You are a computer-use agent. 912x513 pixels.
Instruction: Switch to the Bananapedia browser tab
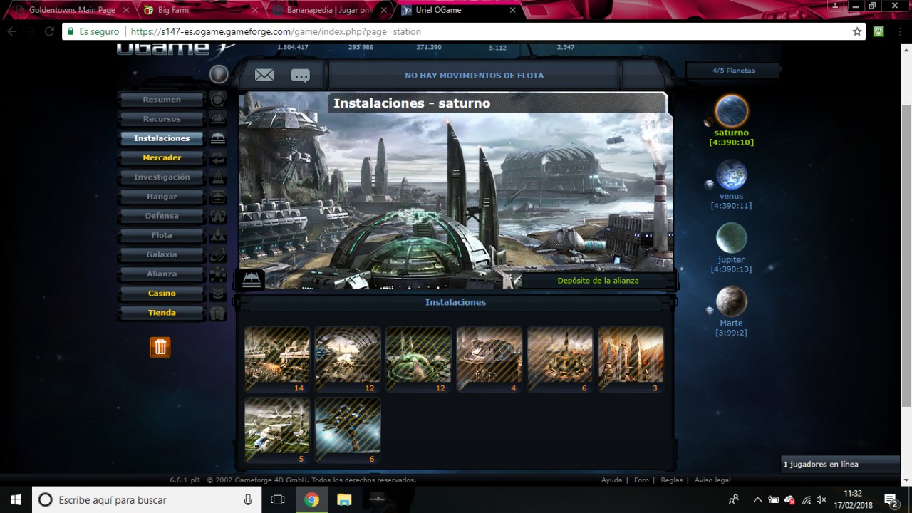coord(331,10)
